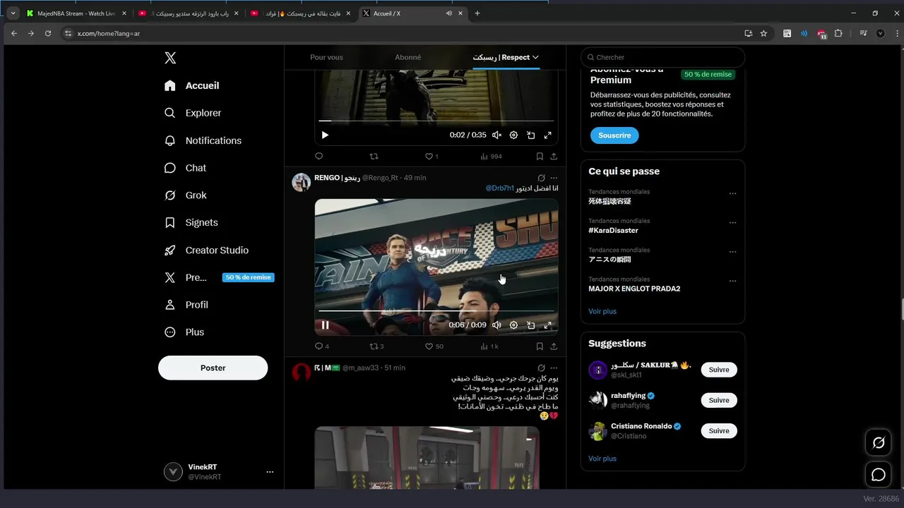
Task: Click the X logo in the sidebar
Action: tap(170, 58)
